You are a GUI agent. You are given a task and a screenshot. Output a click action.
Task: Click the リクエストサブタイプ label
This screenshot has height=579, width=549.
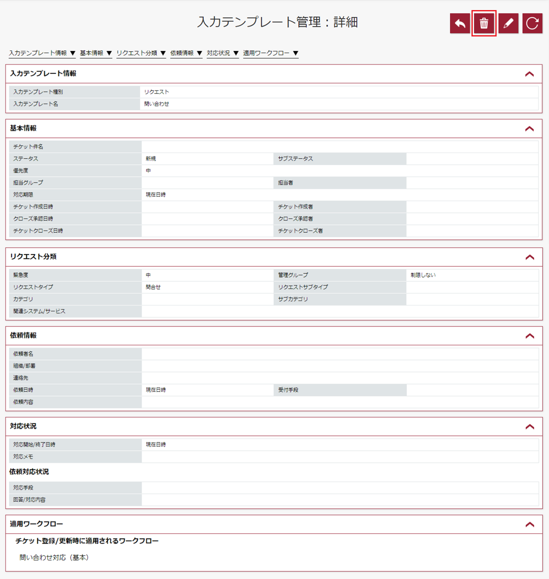tap(303, 287)
